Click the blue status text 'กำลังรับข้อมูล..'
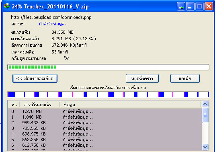 tap(53, 24)
